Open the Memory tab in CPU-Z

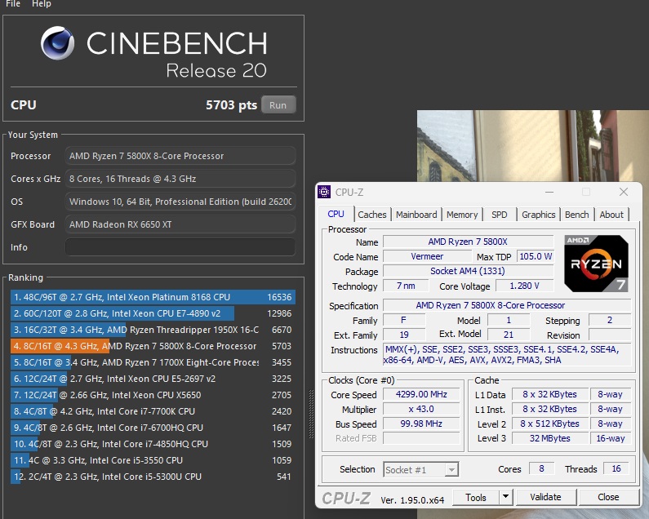462,215
